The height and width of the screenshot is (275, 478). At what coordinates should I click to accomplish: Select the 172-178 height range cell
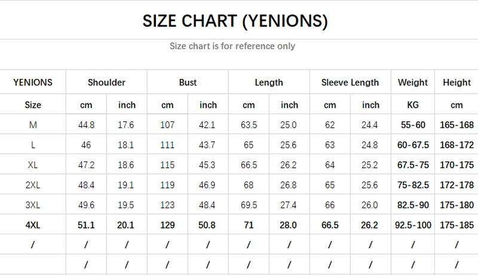click(457, 185)
